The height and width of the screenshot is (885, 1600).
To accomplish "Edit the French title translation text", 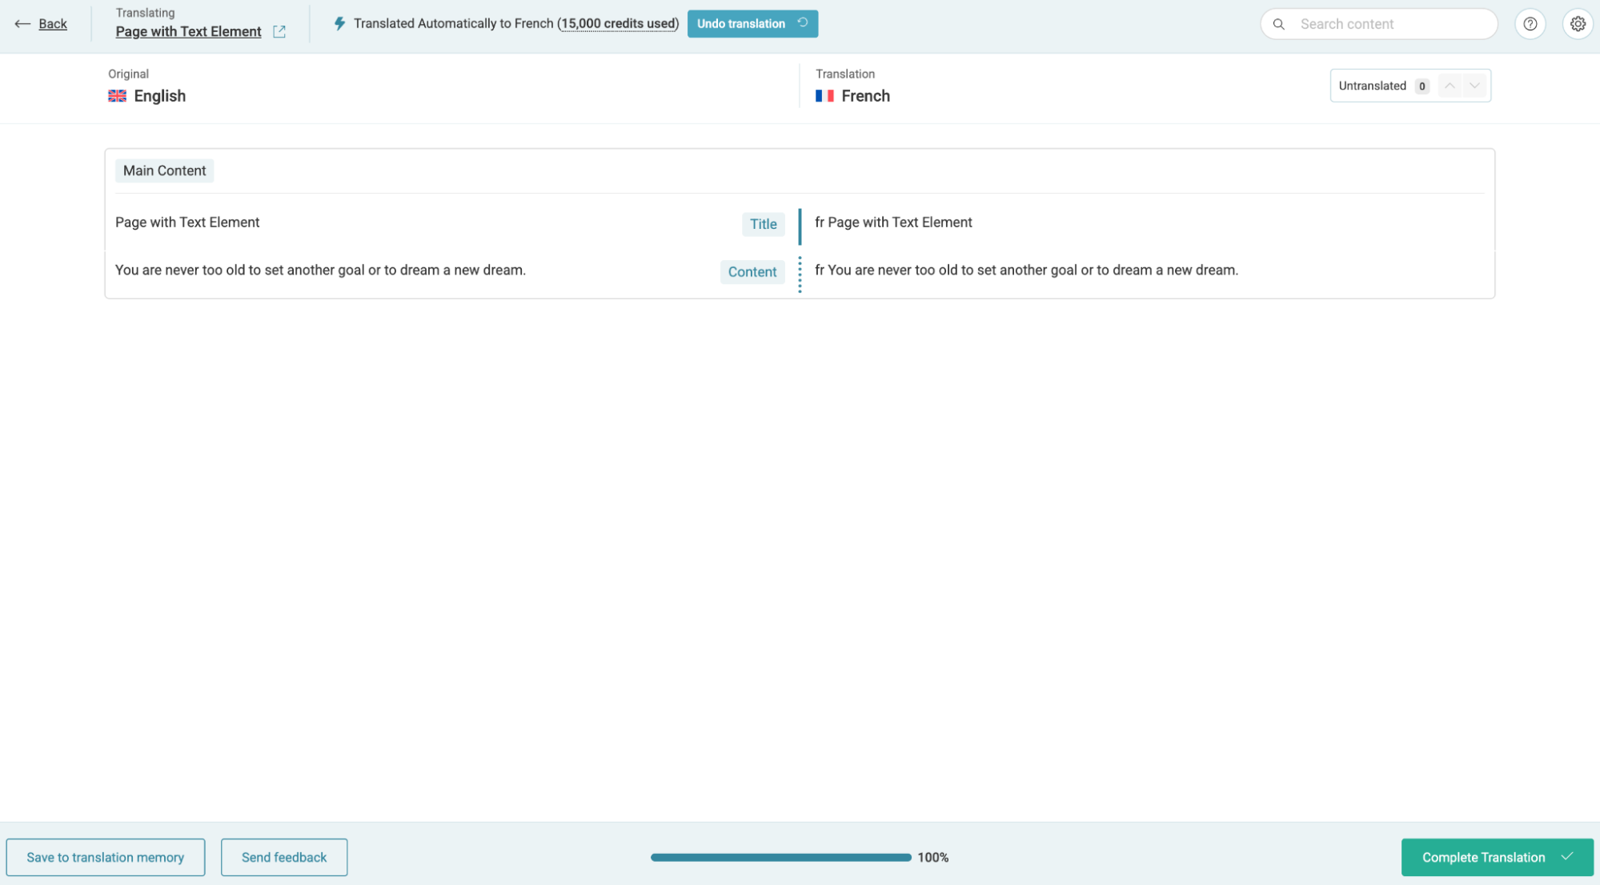I will (893, 222).
